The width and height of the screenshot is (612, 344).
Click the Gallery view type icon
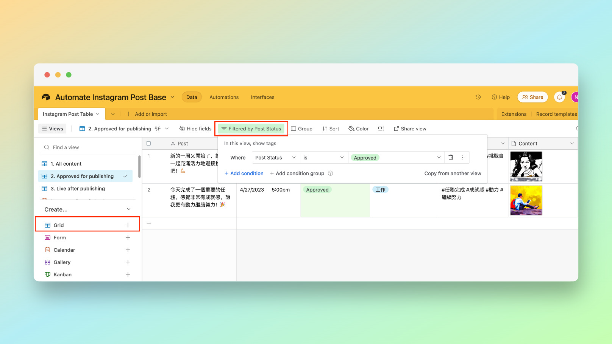pos(47,262)
